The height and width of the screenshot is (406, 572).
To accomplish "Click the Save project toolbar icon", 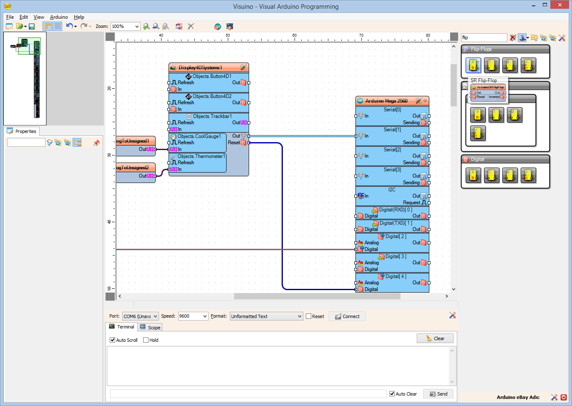I will point(32,26).
